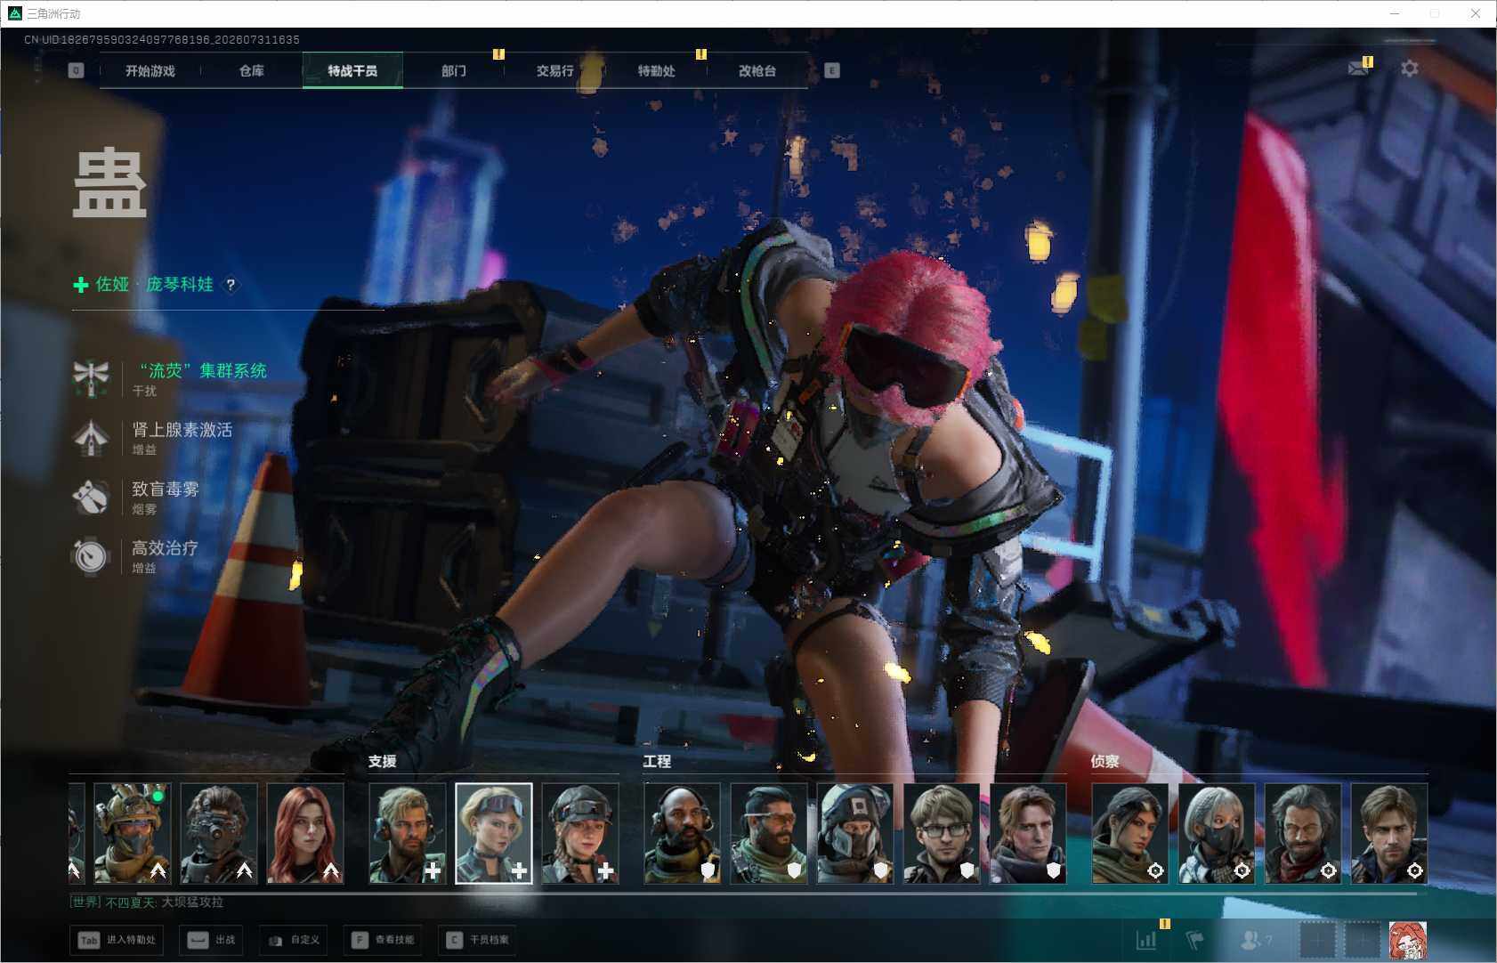Click the 查看技能 button

383,940
